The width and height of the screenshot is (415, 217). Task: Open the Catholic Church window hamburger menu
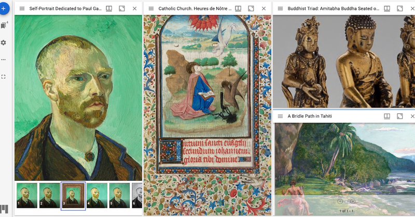pos(151,8)
